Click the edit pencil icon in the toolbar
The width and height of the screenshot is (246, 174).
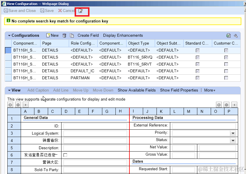81,11
